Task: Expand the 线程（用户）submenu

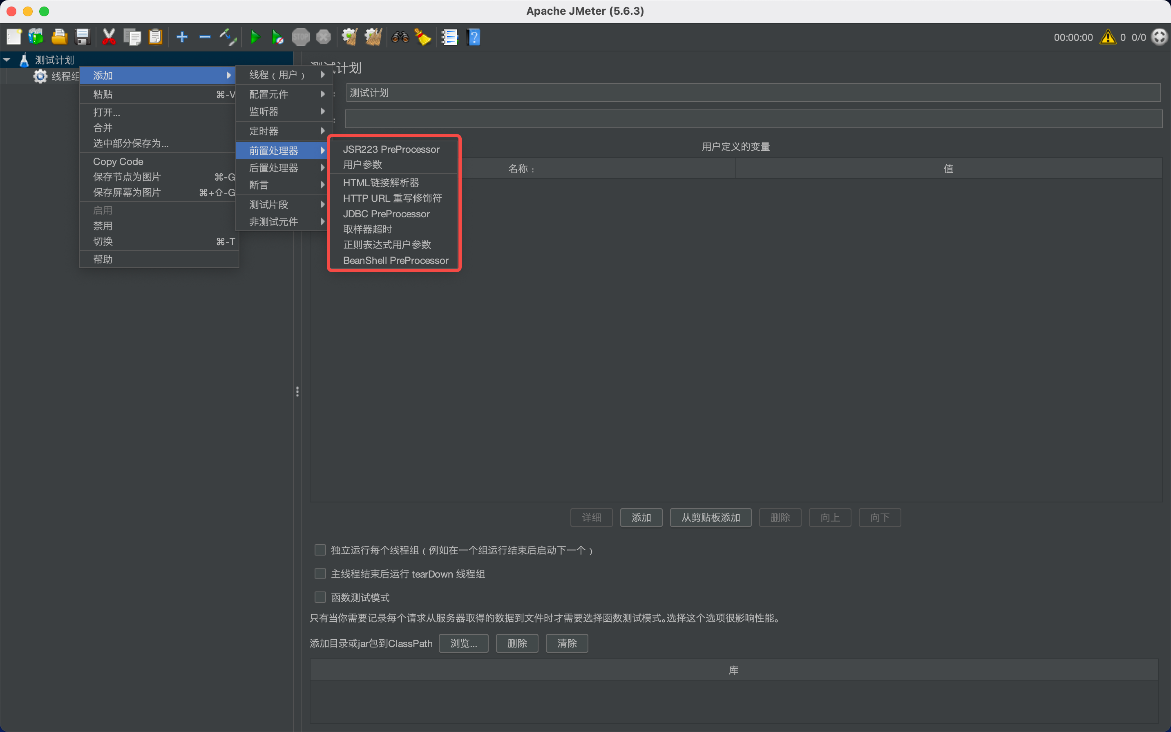Action: tap(284, 75)
